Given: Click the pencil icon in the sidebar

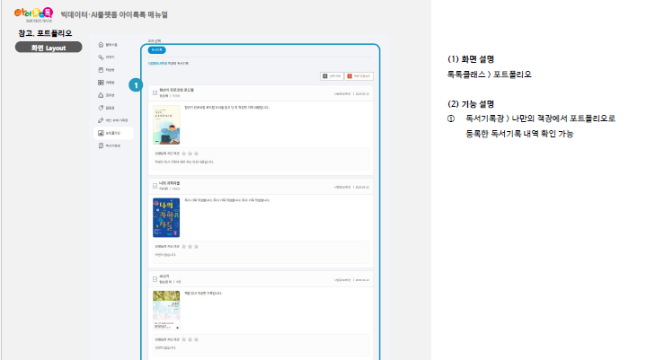Looking at the screenshot, I should (x=100, y=119).
